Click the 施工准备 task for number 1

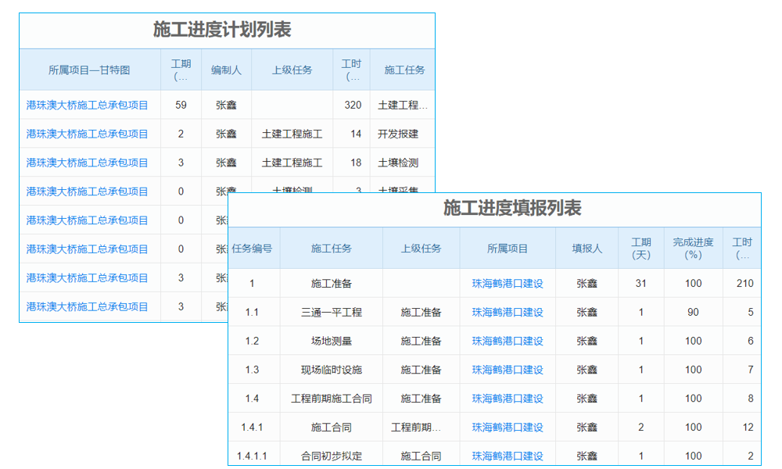pos(331,283)
